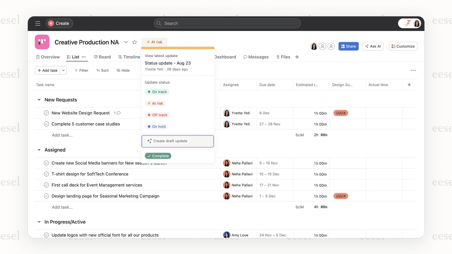
Task: Collapse the New Requests section
Action: (39, 100)
